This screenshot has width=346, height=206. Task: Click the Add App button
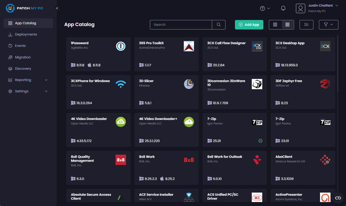click(249, 24)
